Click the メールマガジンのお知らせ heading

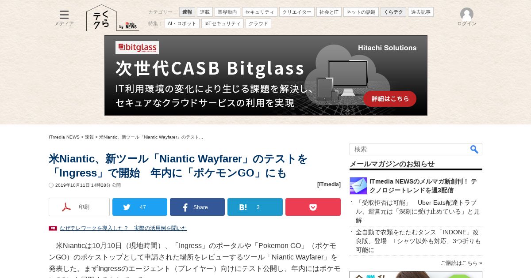tap(392, 164)
